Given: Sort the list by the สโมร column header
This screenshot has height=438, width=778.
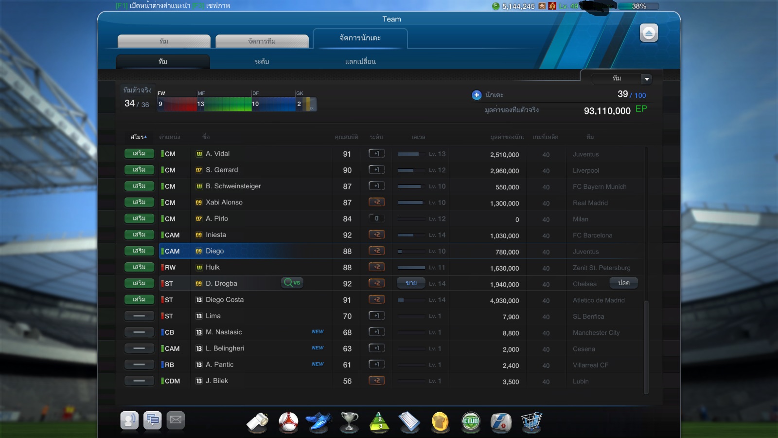Looking at the screenshot, I should tap(139, 137).
